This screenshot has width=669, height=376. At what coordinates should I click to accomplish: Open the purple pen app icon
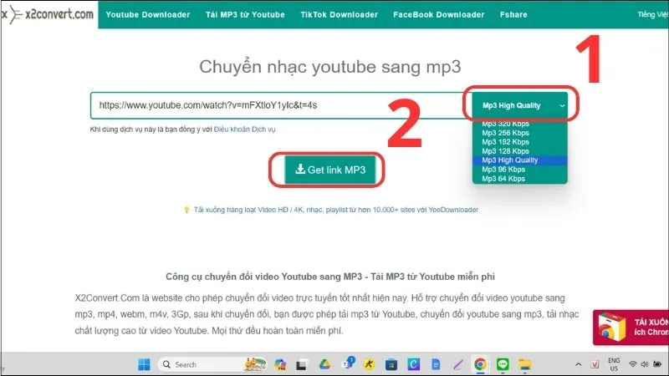tap(457, 364)
